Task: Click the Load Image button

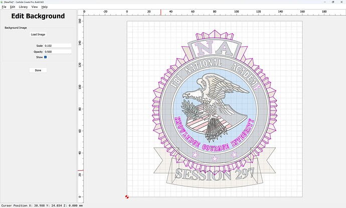Action: pos(38,35)
